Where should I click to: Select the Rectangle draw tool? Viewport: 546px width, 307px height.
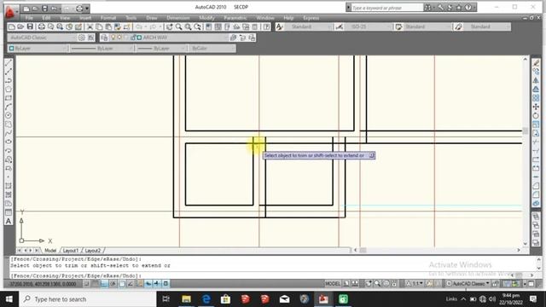click(9, 98)
